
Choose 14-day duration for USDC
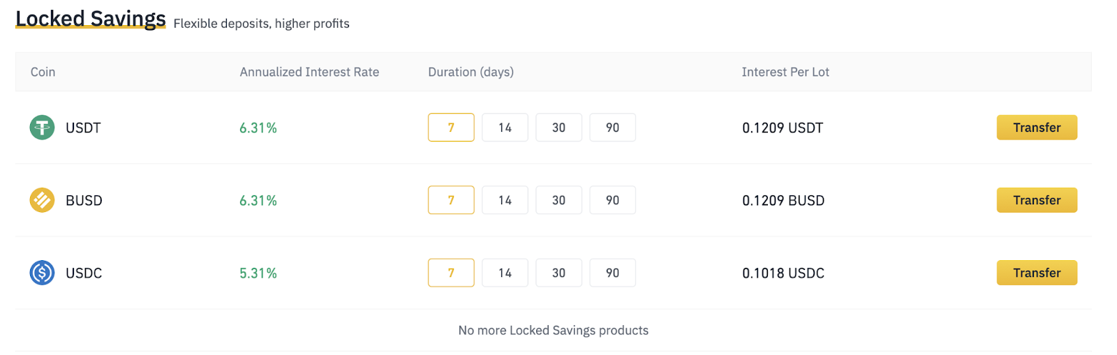505,273
